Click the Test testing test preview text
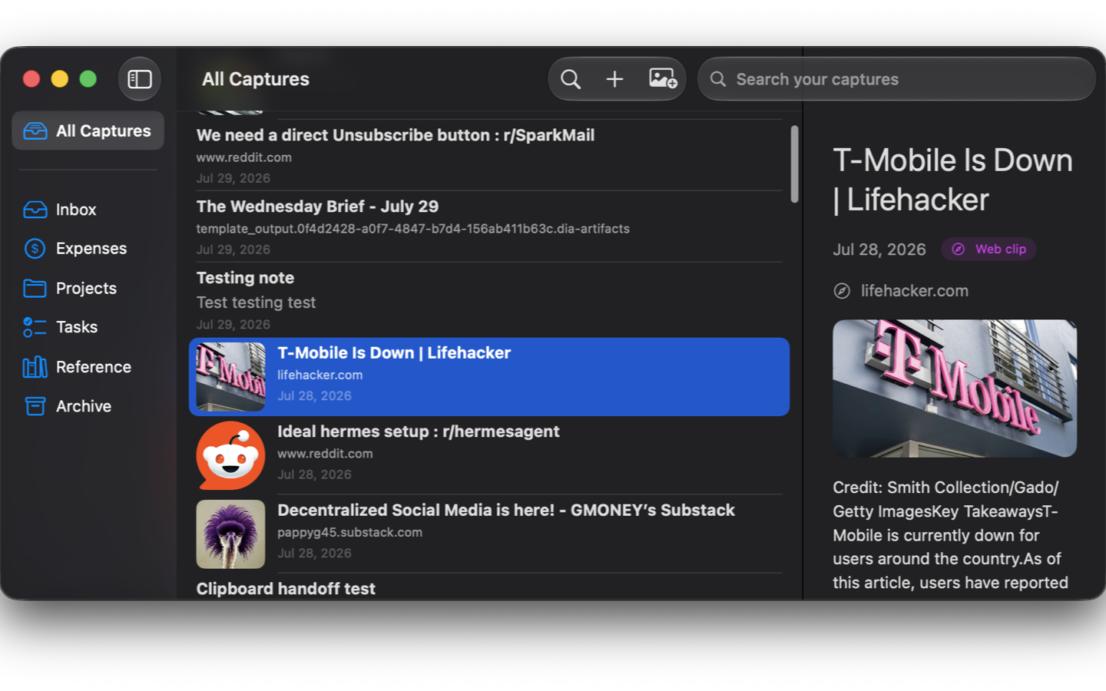Screen dimensions: 1106x691 click(x=256, y=303)
